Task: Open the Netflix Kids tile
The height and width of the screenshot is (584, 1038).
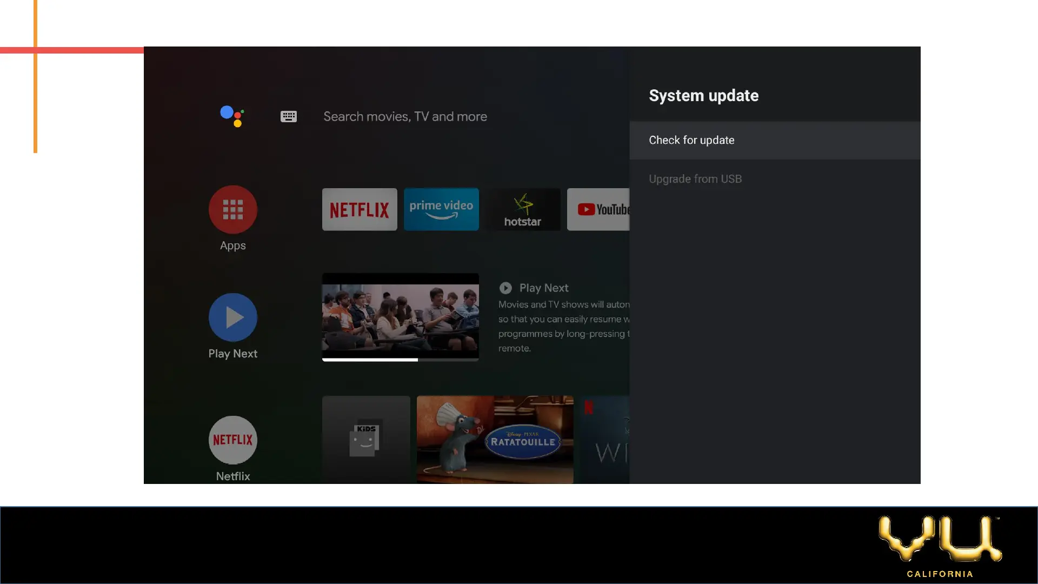Action: (x=366, y=439)
